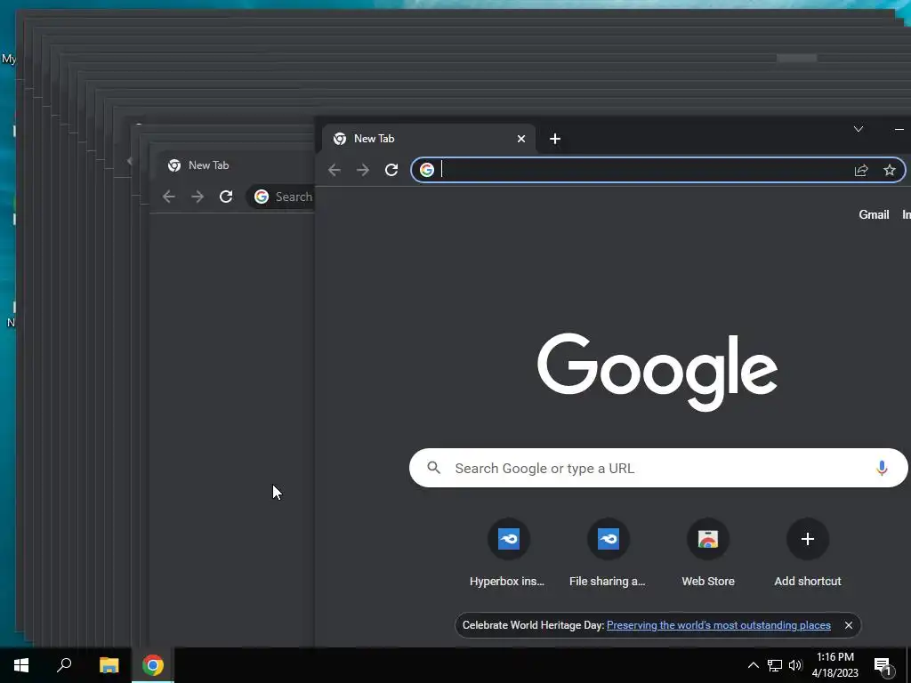Screen dimensions: 911x683
Task: Open File Explorer from taskbar
Action: pyautogui.click(x=109, y=665)
